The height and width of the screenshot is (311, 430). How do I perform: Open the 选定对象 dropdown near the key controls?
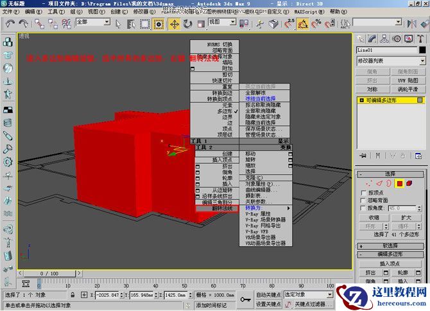[309, 295]
